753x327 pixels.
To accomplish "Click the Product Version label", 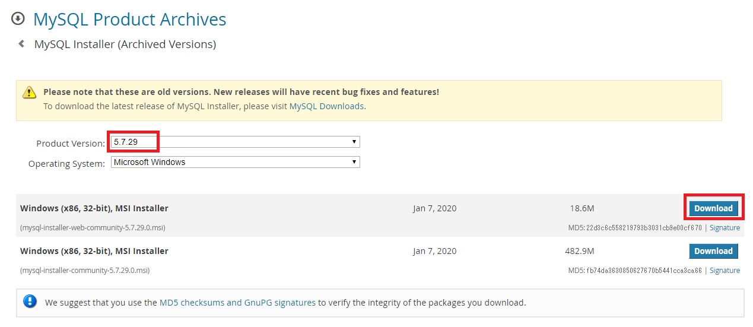I will tap(71, 144).
